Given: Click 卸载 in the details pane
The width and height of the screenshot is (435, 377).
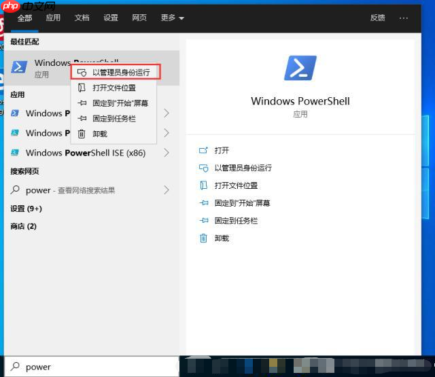Looking at the screenshot, I should tap(222, 238).
